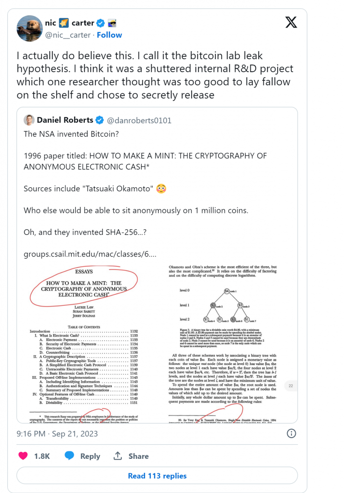Open the @nic__carter handle link
Viewport: 344px width, 493px height.
click(x=68, y=35)
